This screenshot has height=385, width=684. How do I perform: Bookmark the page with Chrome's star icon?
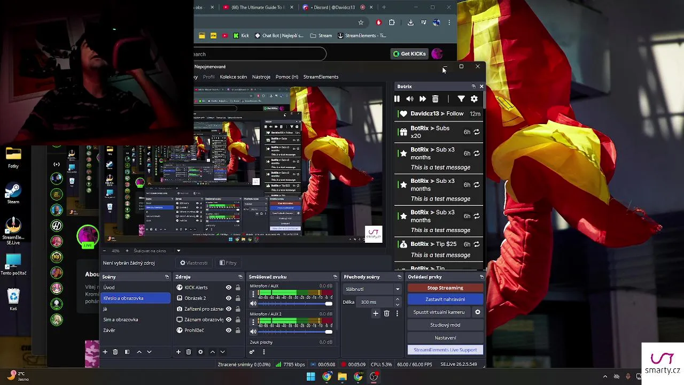361,22
